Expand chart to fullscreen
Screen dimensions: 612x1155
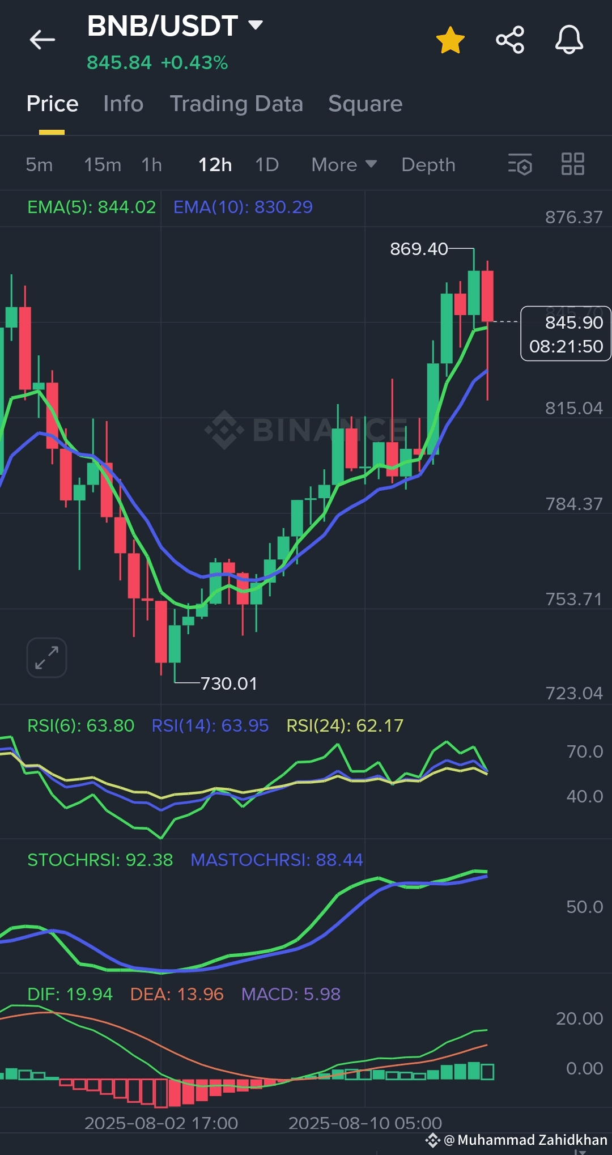pyautogui.click(x=46, y=657)
